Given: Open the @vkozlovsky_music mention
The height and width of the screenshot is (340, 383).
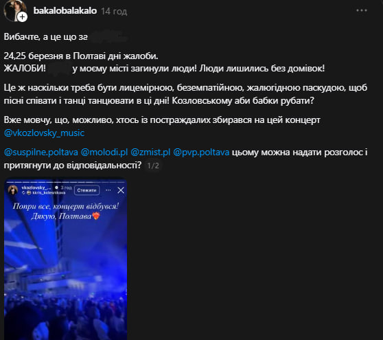Looking at the screenshot, I should tap(44, 133).
